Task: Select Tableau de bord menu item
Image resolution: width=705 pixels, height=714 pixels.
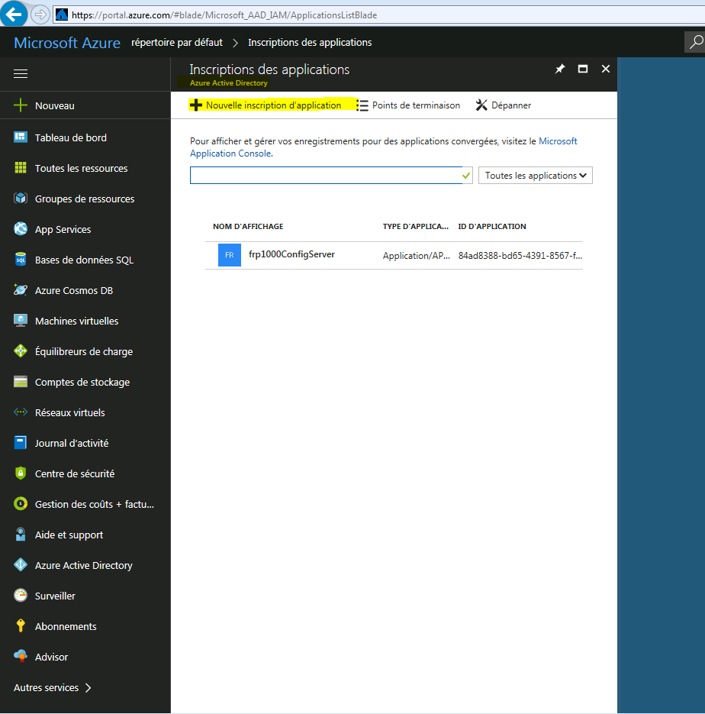Action: [x=70, y=137]
